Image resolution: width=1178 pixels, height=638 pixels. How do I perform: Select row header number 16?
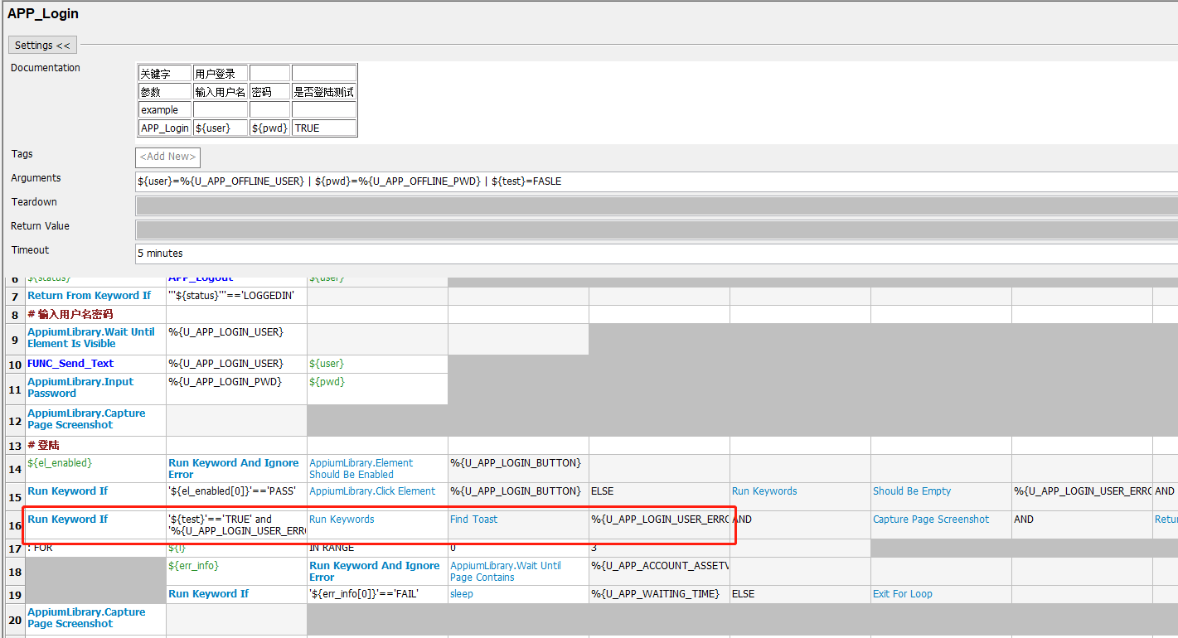pyautogui.click(x=14, y=524)
